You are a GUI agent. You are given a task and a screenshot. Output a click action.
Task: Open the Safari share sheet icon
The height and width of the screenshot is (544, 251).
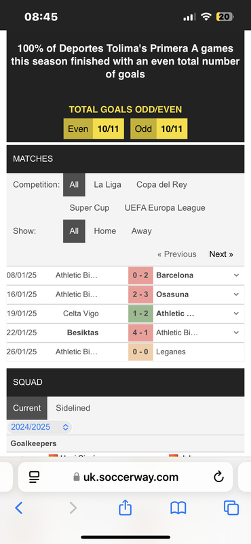(125, 507)
